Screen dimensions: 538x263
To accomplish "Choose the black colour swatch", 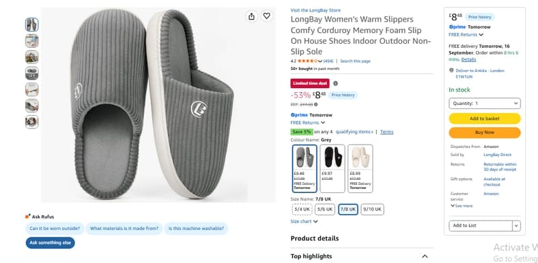I will [332, 168].
